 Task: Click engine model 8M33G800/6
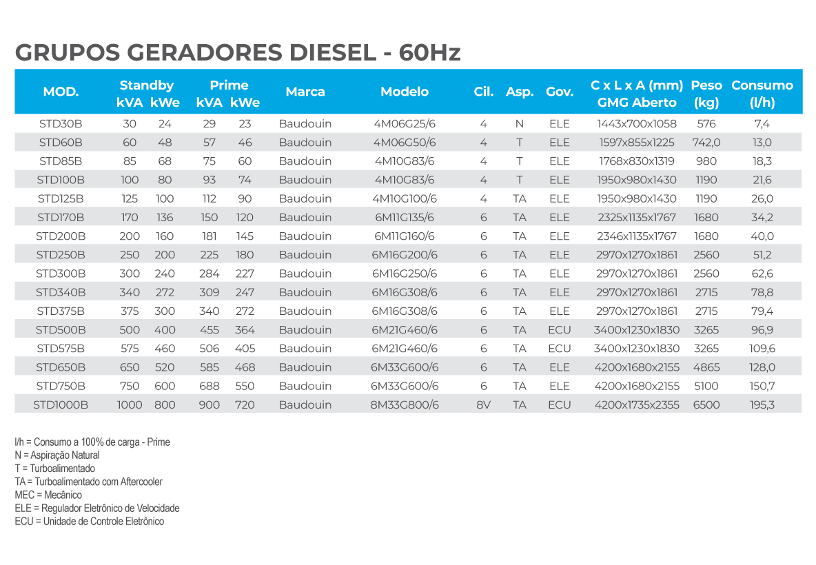405,404
